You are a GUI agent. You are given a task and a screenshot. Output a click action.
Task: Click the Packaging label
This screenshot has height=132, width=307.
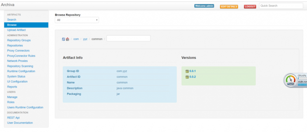tap(74, 94)
